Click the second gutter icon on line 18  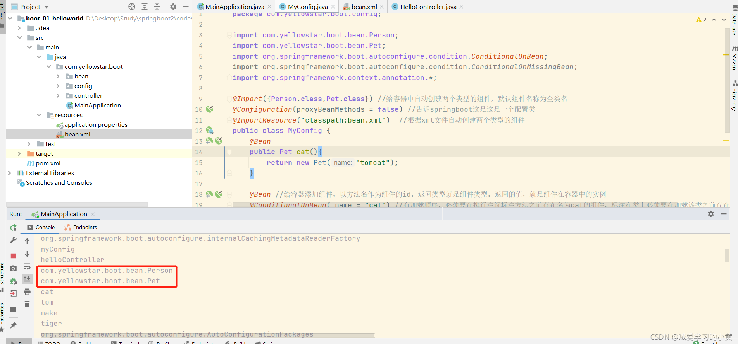click(219, 194)
